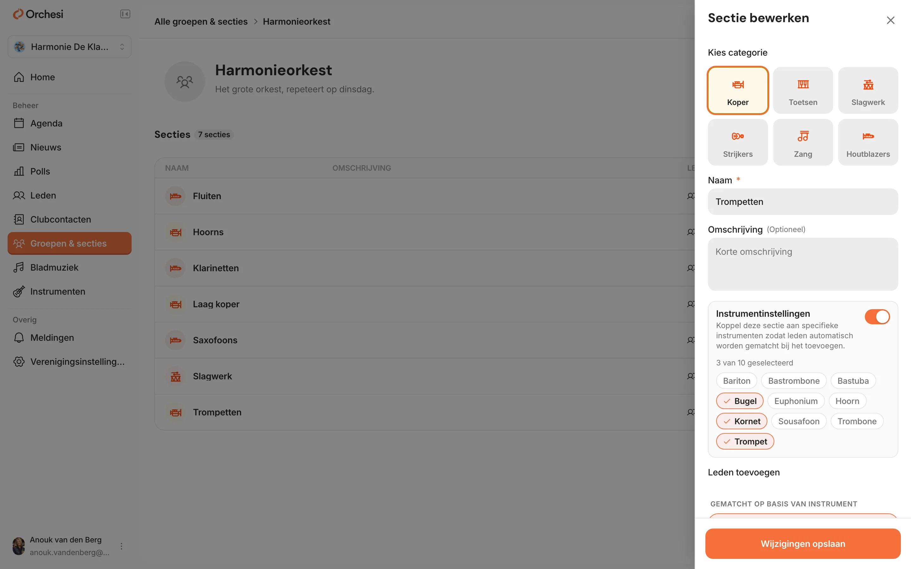The height and width of the screenshot is (569, 911).
Task: Toggle the Instrumentinstellingen switch
Action: click(877, 317)
